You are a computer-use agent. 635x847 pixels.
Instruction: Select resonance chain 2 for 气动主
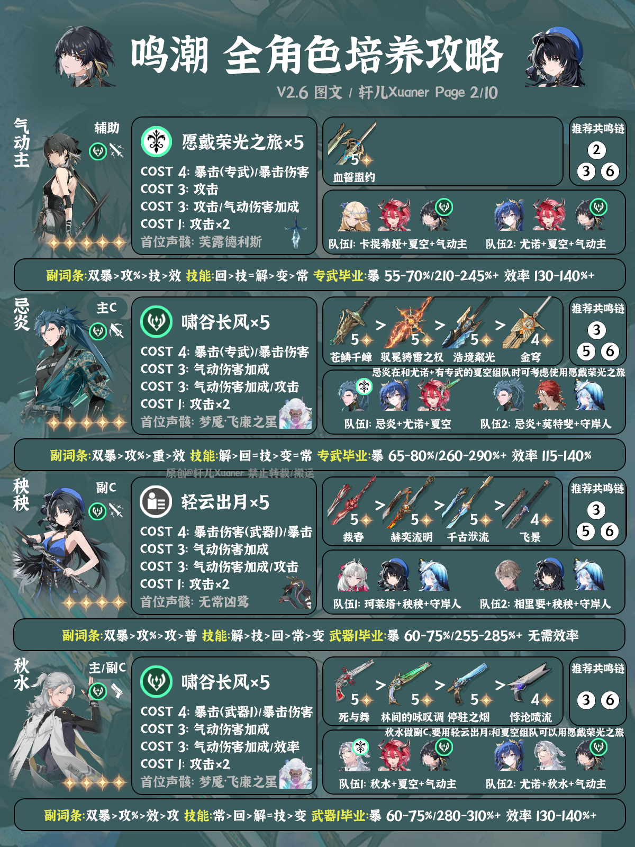(596, 150)
